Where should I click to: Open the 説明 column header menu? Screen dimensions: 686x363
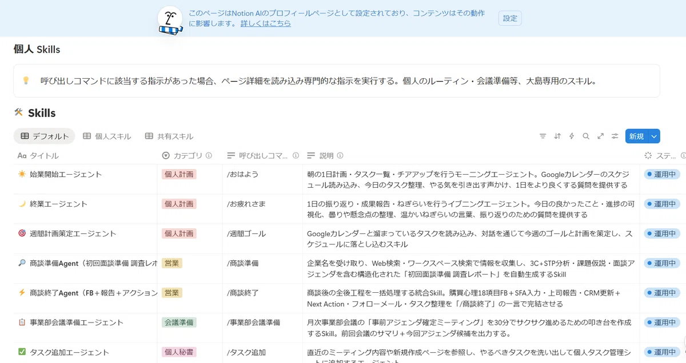pos(471,155)
